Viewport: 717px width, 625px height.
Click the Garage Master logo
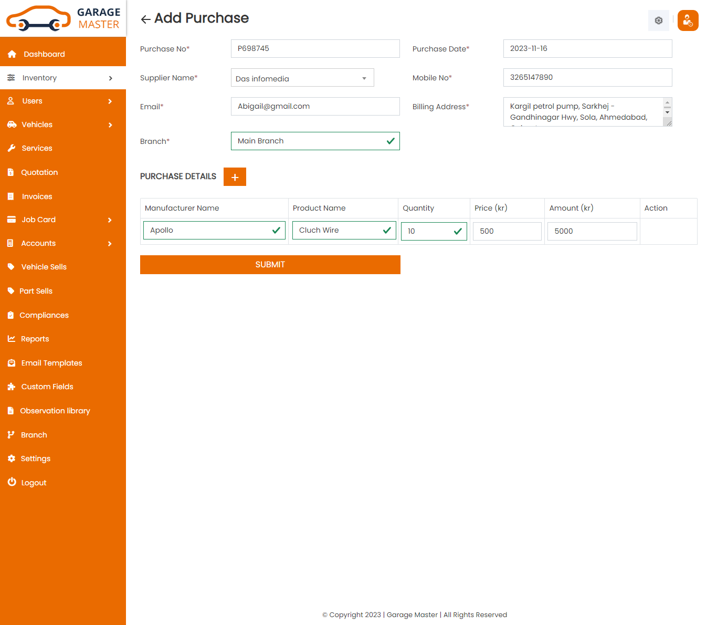(x=63, y=18)
